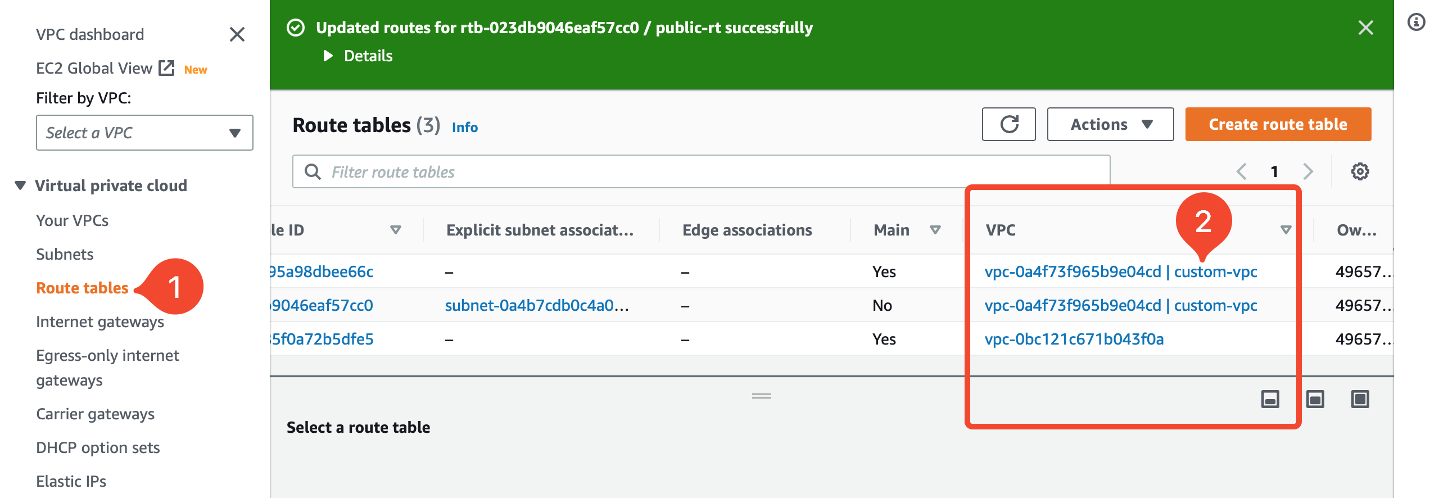1439x498 pixels.
Task: Open the table preferences gear
Action: [x=1360, y=171]
